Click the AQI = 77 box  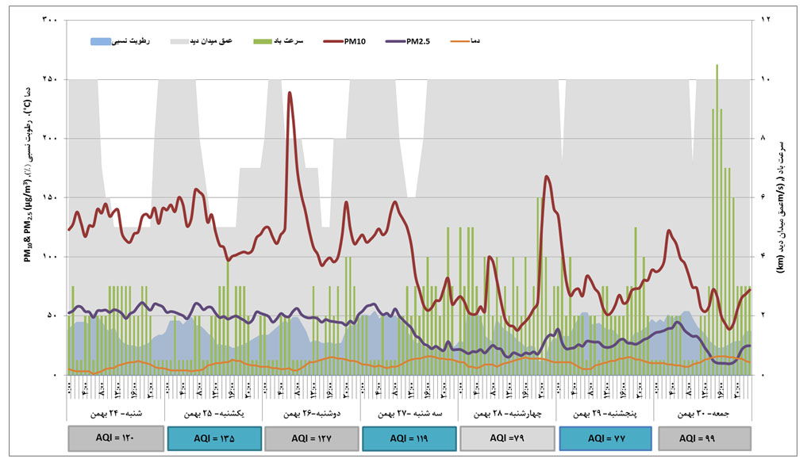point(605,438)
